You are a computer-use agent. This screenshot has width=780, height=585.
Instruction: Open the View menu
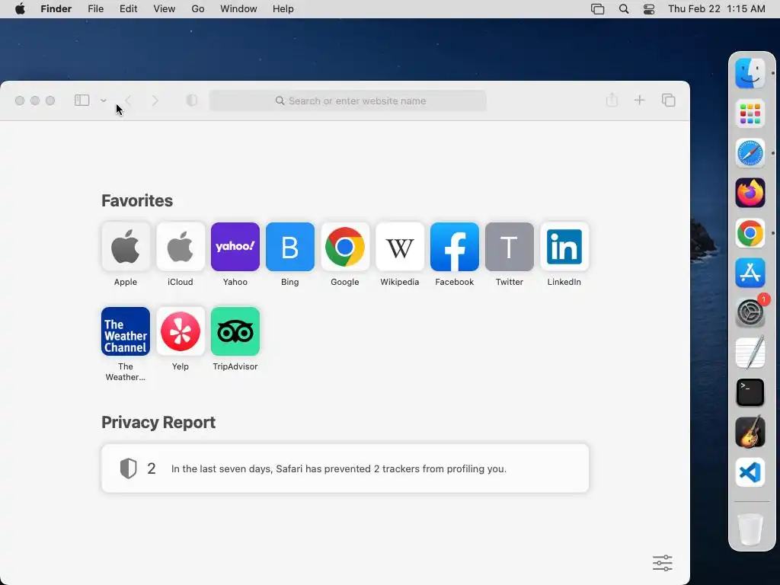click(165, 9)
